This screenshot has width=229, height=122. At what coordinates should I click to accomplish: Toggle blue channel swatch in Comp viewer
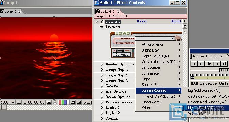coord(65,102)
